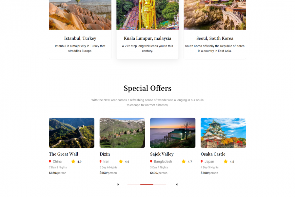Click the previous slide double-arrow icon
The width and height of the screenshot is (295, 197).
118,185
